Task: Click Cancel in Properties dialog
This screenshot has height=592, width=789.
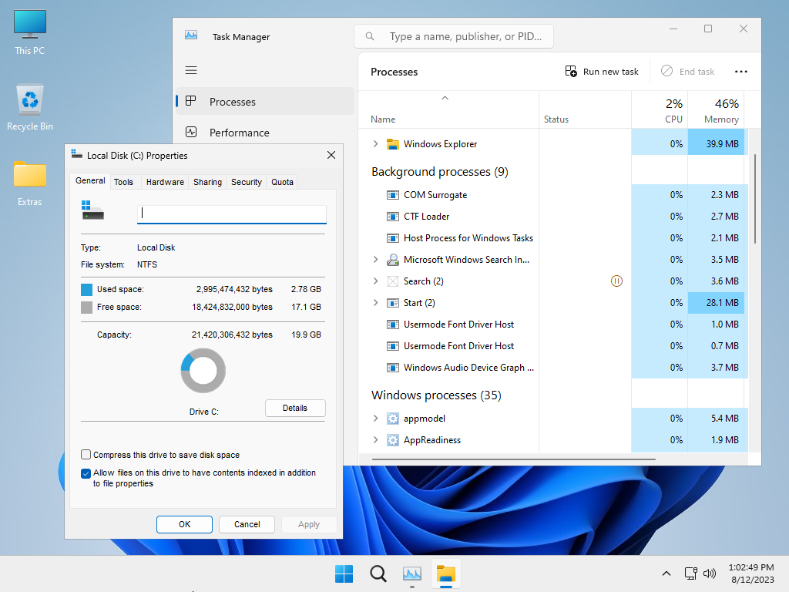Action: 247,524
